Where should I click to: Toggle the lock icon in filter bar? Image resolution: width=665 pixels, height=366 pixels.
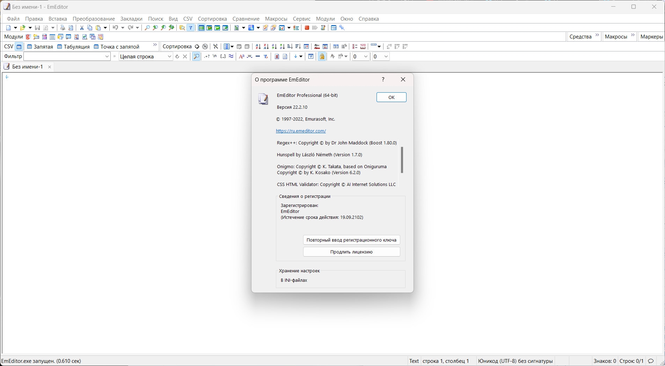tap(322, 56)
